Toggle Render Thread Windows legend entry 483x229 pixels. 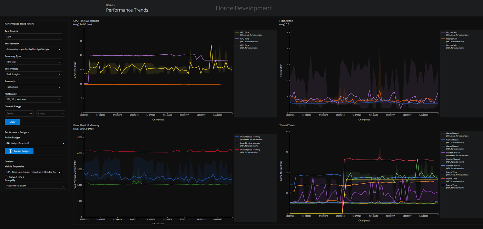[455, 154]
